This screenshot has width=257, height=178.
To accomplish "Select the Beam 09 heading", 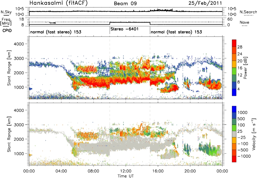I will click(x=125, y=3).
